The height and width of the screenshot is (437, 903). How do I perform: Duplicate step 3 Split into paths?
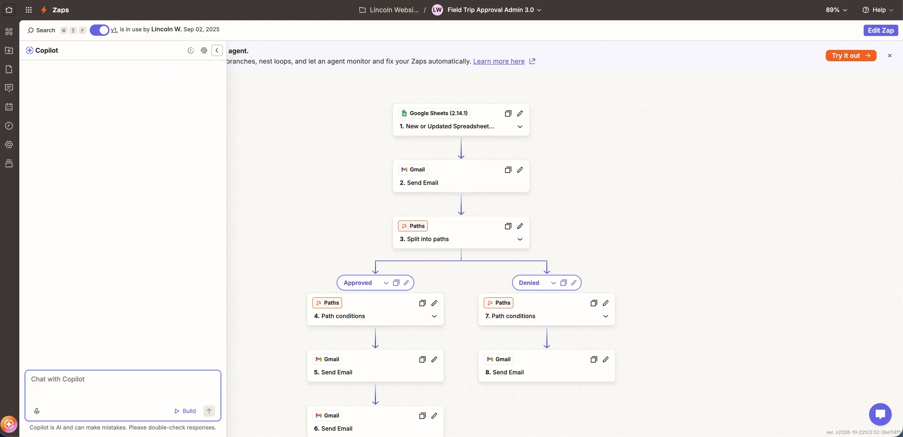coord(508,226)
